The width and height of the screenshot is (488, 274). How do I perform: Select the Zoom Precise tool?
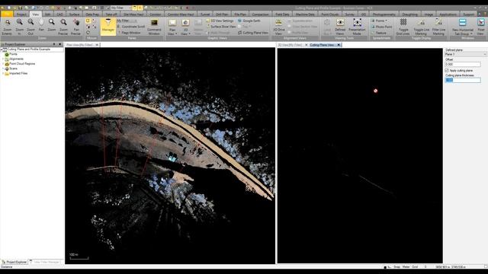pos(63,27)
